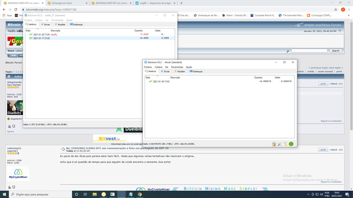Open Carteira menu in oficial wallet
Viewport: 353px width, 198px height.
tap(158, 67)
